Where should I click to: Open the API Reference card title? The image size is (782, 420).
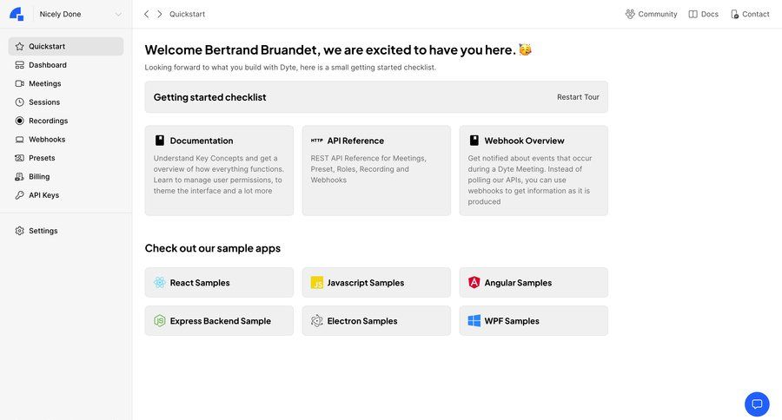(355, 141)
